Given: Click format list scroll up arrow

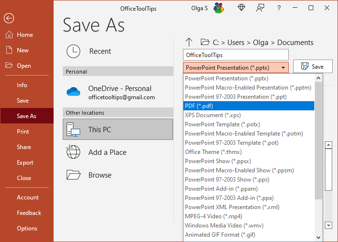Looking at the screenshot, I should pos(318,78).
